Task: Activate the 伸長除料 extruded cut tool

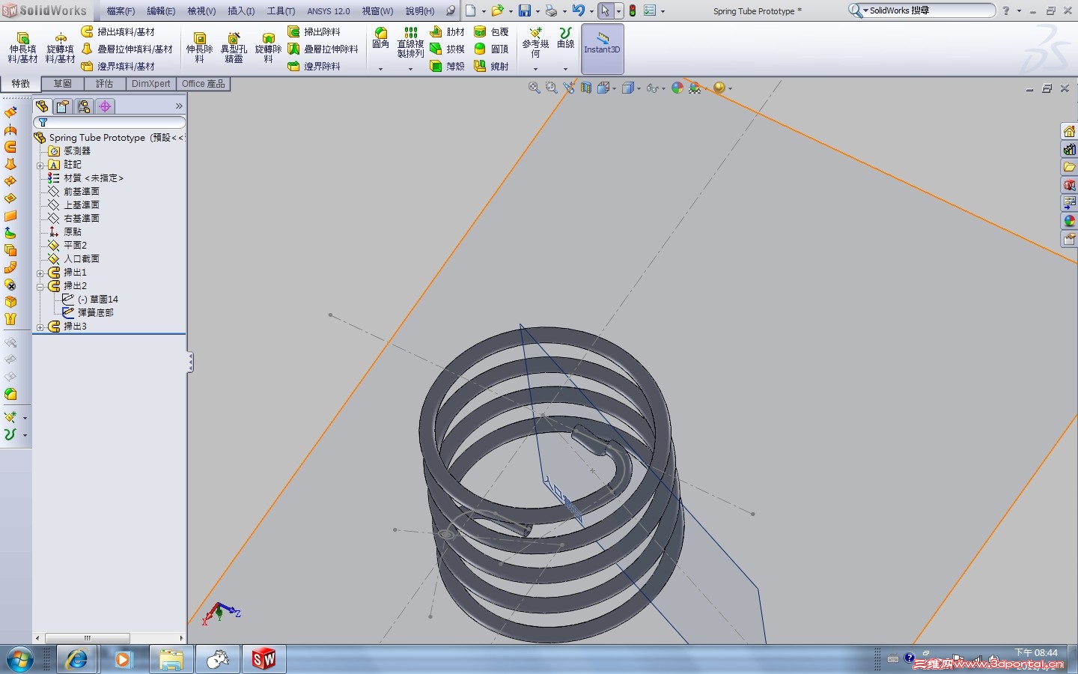Action: click(x=199, y=48)
